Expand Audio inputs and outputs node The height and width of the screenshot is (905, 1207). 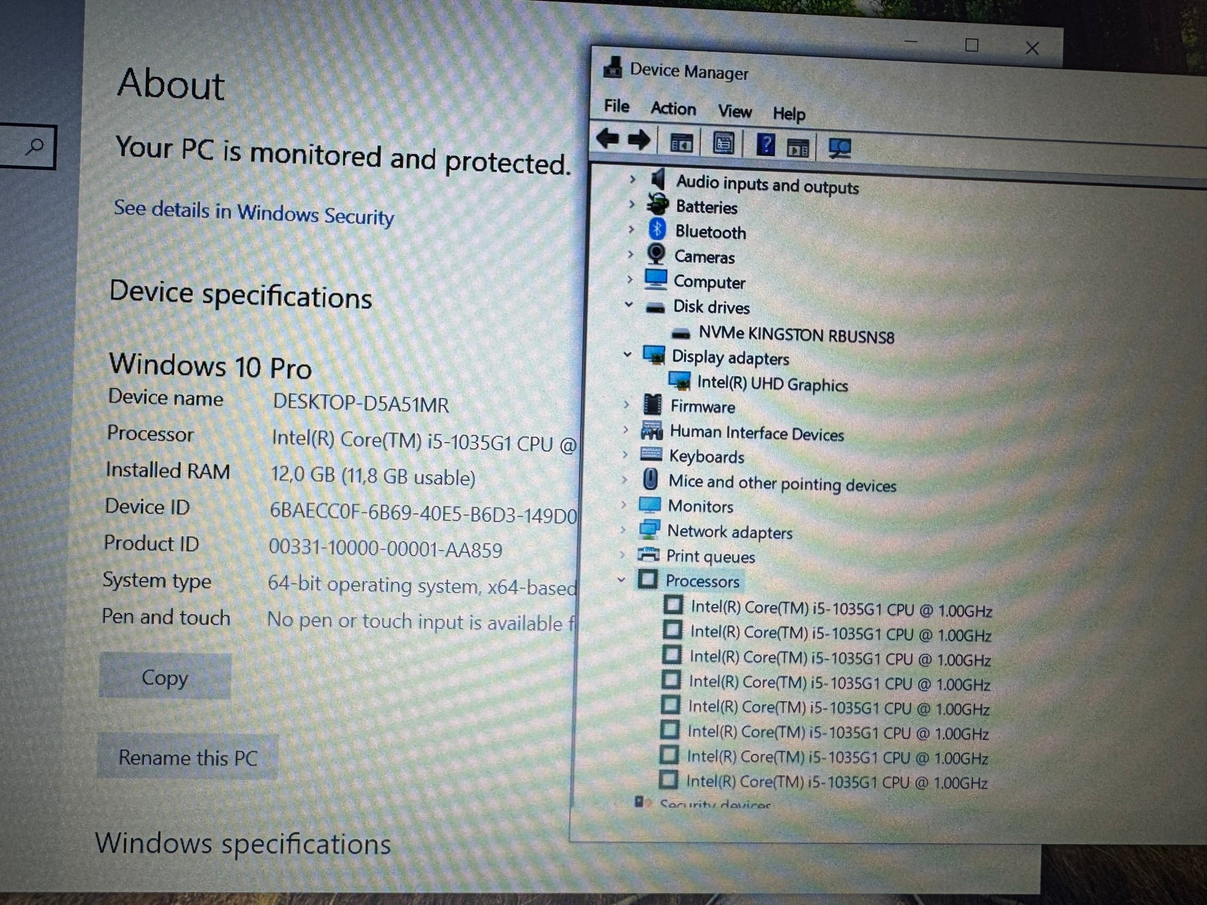(x=632, y=178)
